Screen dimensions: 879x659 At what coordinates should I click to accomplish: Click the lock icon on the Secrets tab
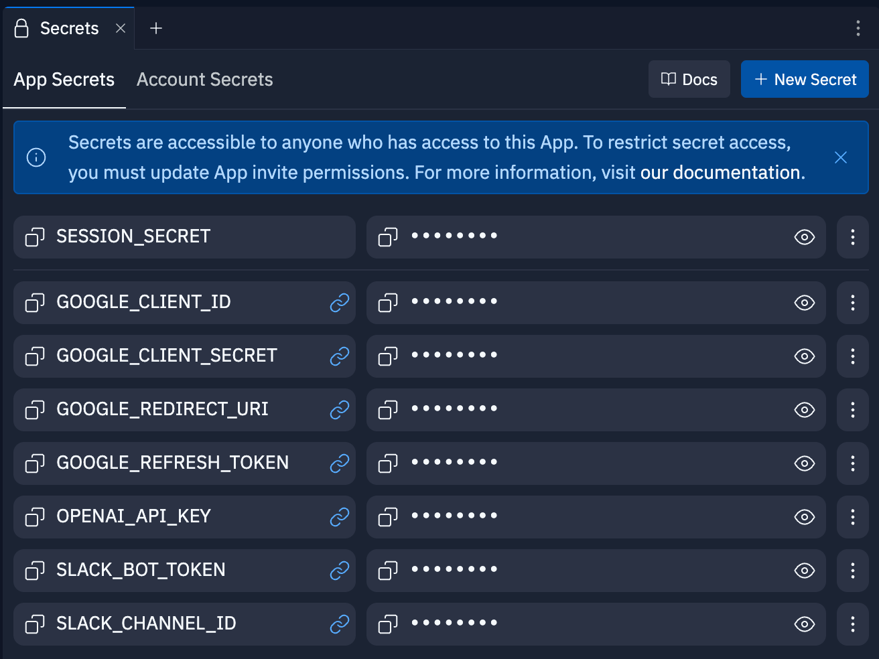point(22,28)
